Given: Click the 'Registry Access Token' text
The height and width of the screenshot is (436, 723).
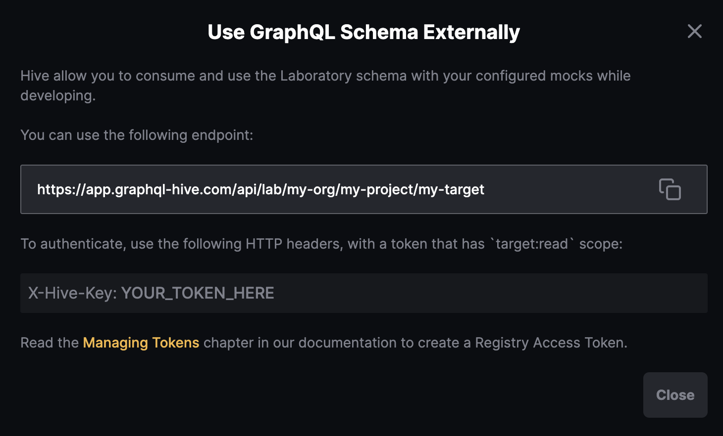Looking at the screenshot, I should (x=550, y=343).
